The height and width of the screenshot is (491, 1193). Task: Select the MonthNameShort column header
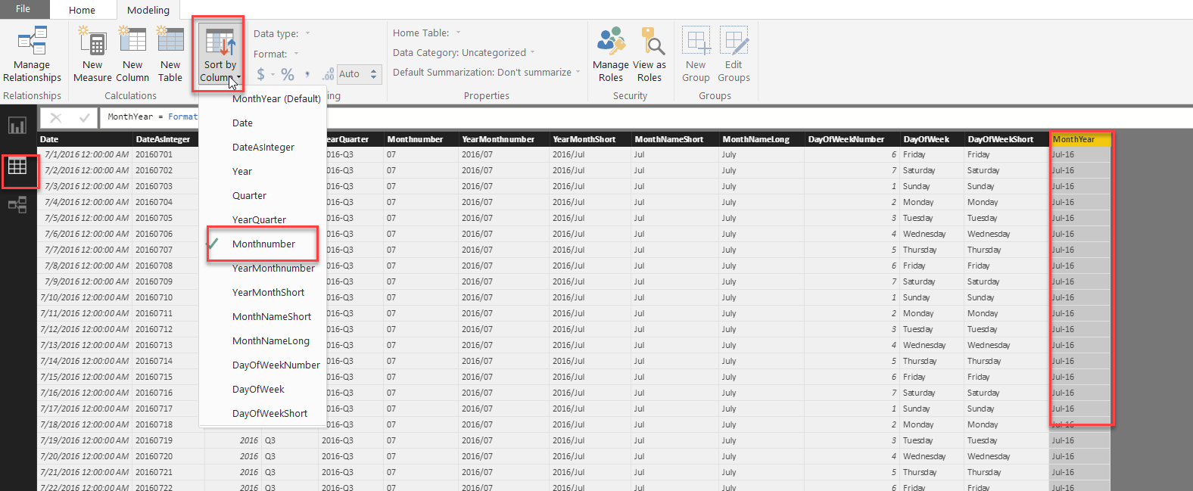pyautogui.click(x=675, y=139)
